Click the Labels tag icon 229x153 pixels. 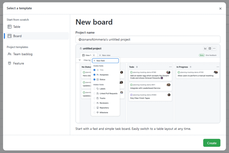pyautogui.click(x=98, y=89)
